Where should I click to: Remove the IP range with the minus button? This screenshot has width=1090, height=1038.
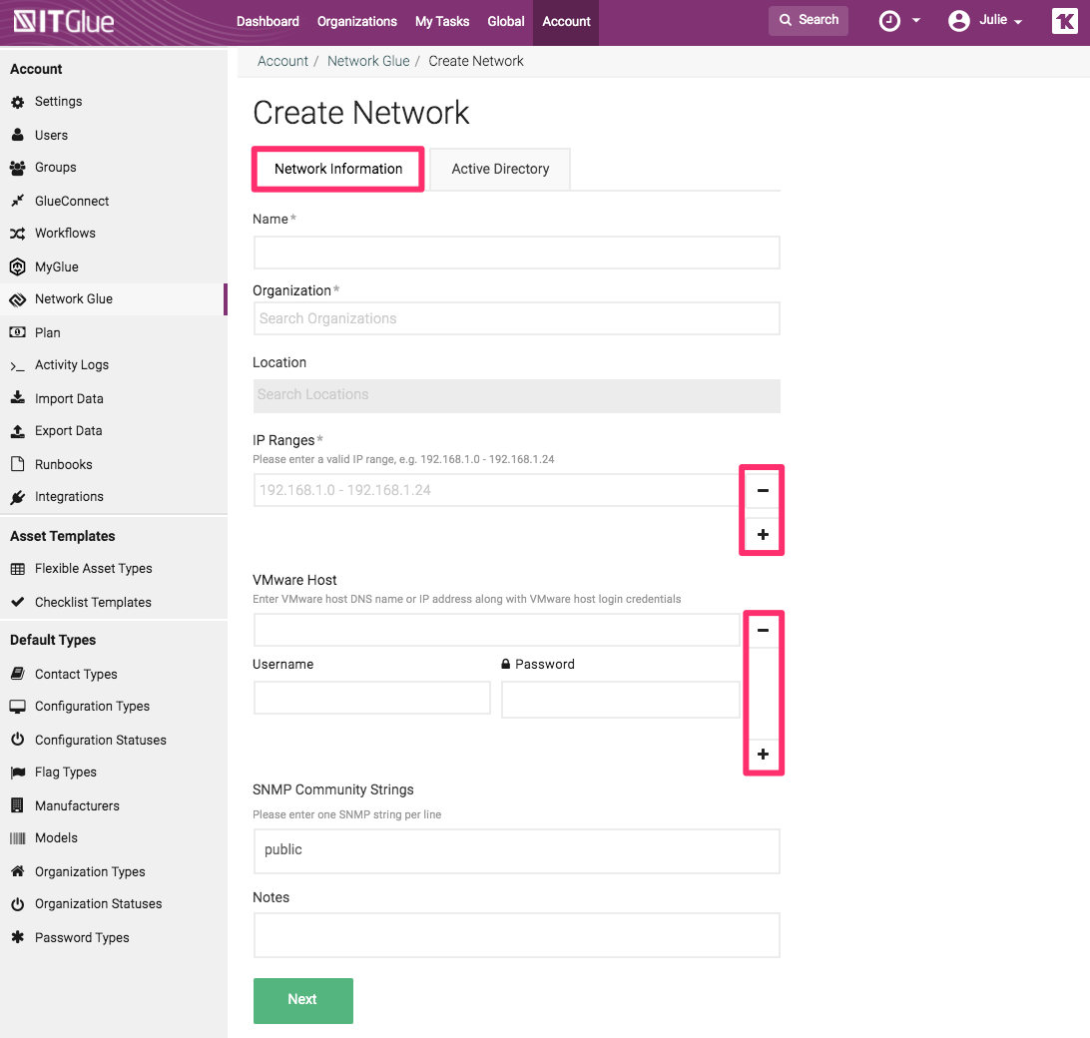pos(763,490)
